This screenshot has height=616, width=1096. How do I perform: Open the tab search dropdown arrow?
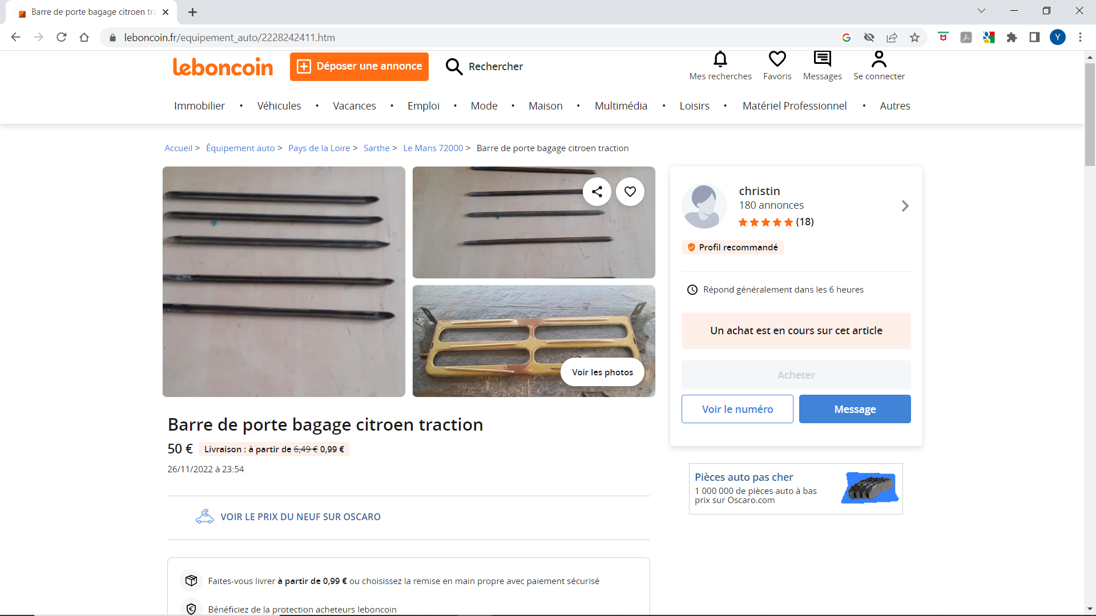click(x=981, y=11)
